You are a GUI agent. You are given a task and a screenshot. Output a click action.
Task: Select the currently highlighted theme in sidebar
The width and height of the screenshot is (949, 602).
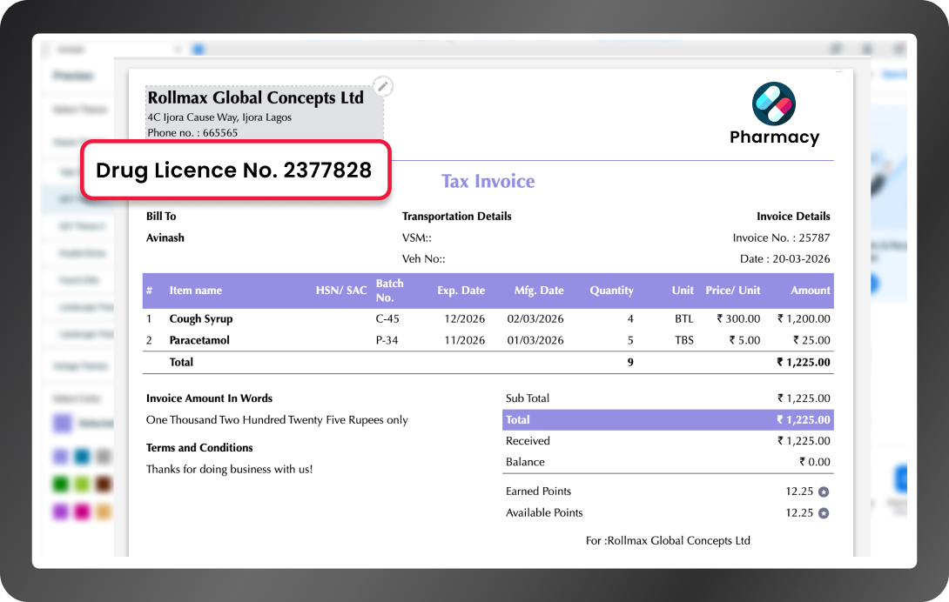coord(78,199)
